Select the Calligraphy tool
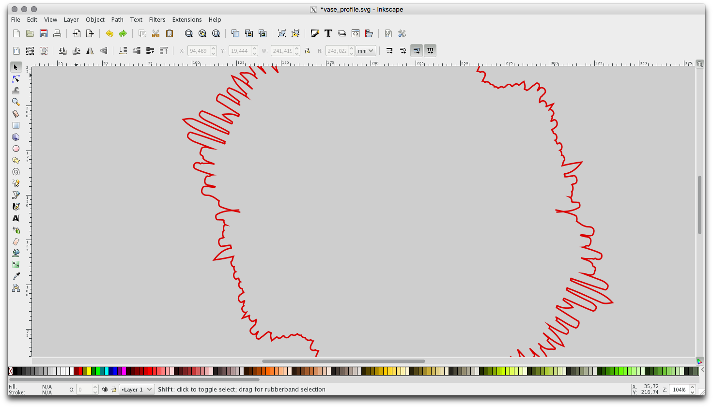Viewport: 713px width, 407px height. pos(16,207)
